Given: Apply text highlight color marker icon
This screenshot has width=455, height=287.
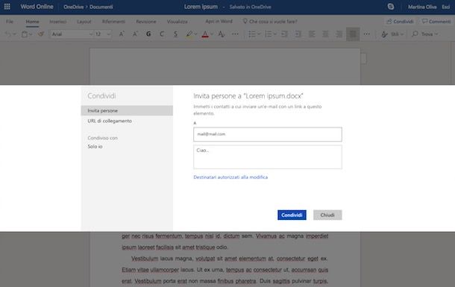Looking at the screenshot, I should (189, 34).
